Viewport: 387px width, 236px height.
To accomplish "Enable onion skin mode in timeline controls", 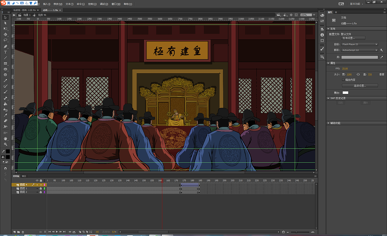I will [x=80, y=232].
